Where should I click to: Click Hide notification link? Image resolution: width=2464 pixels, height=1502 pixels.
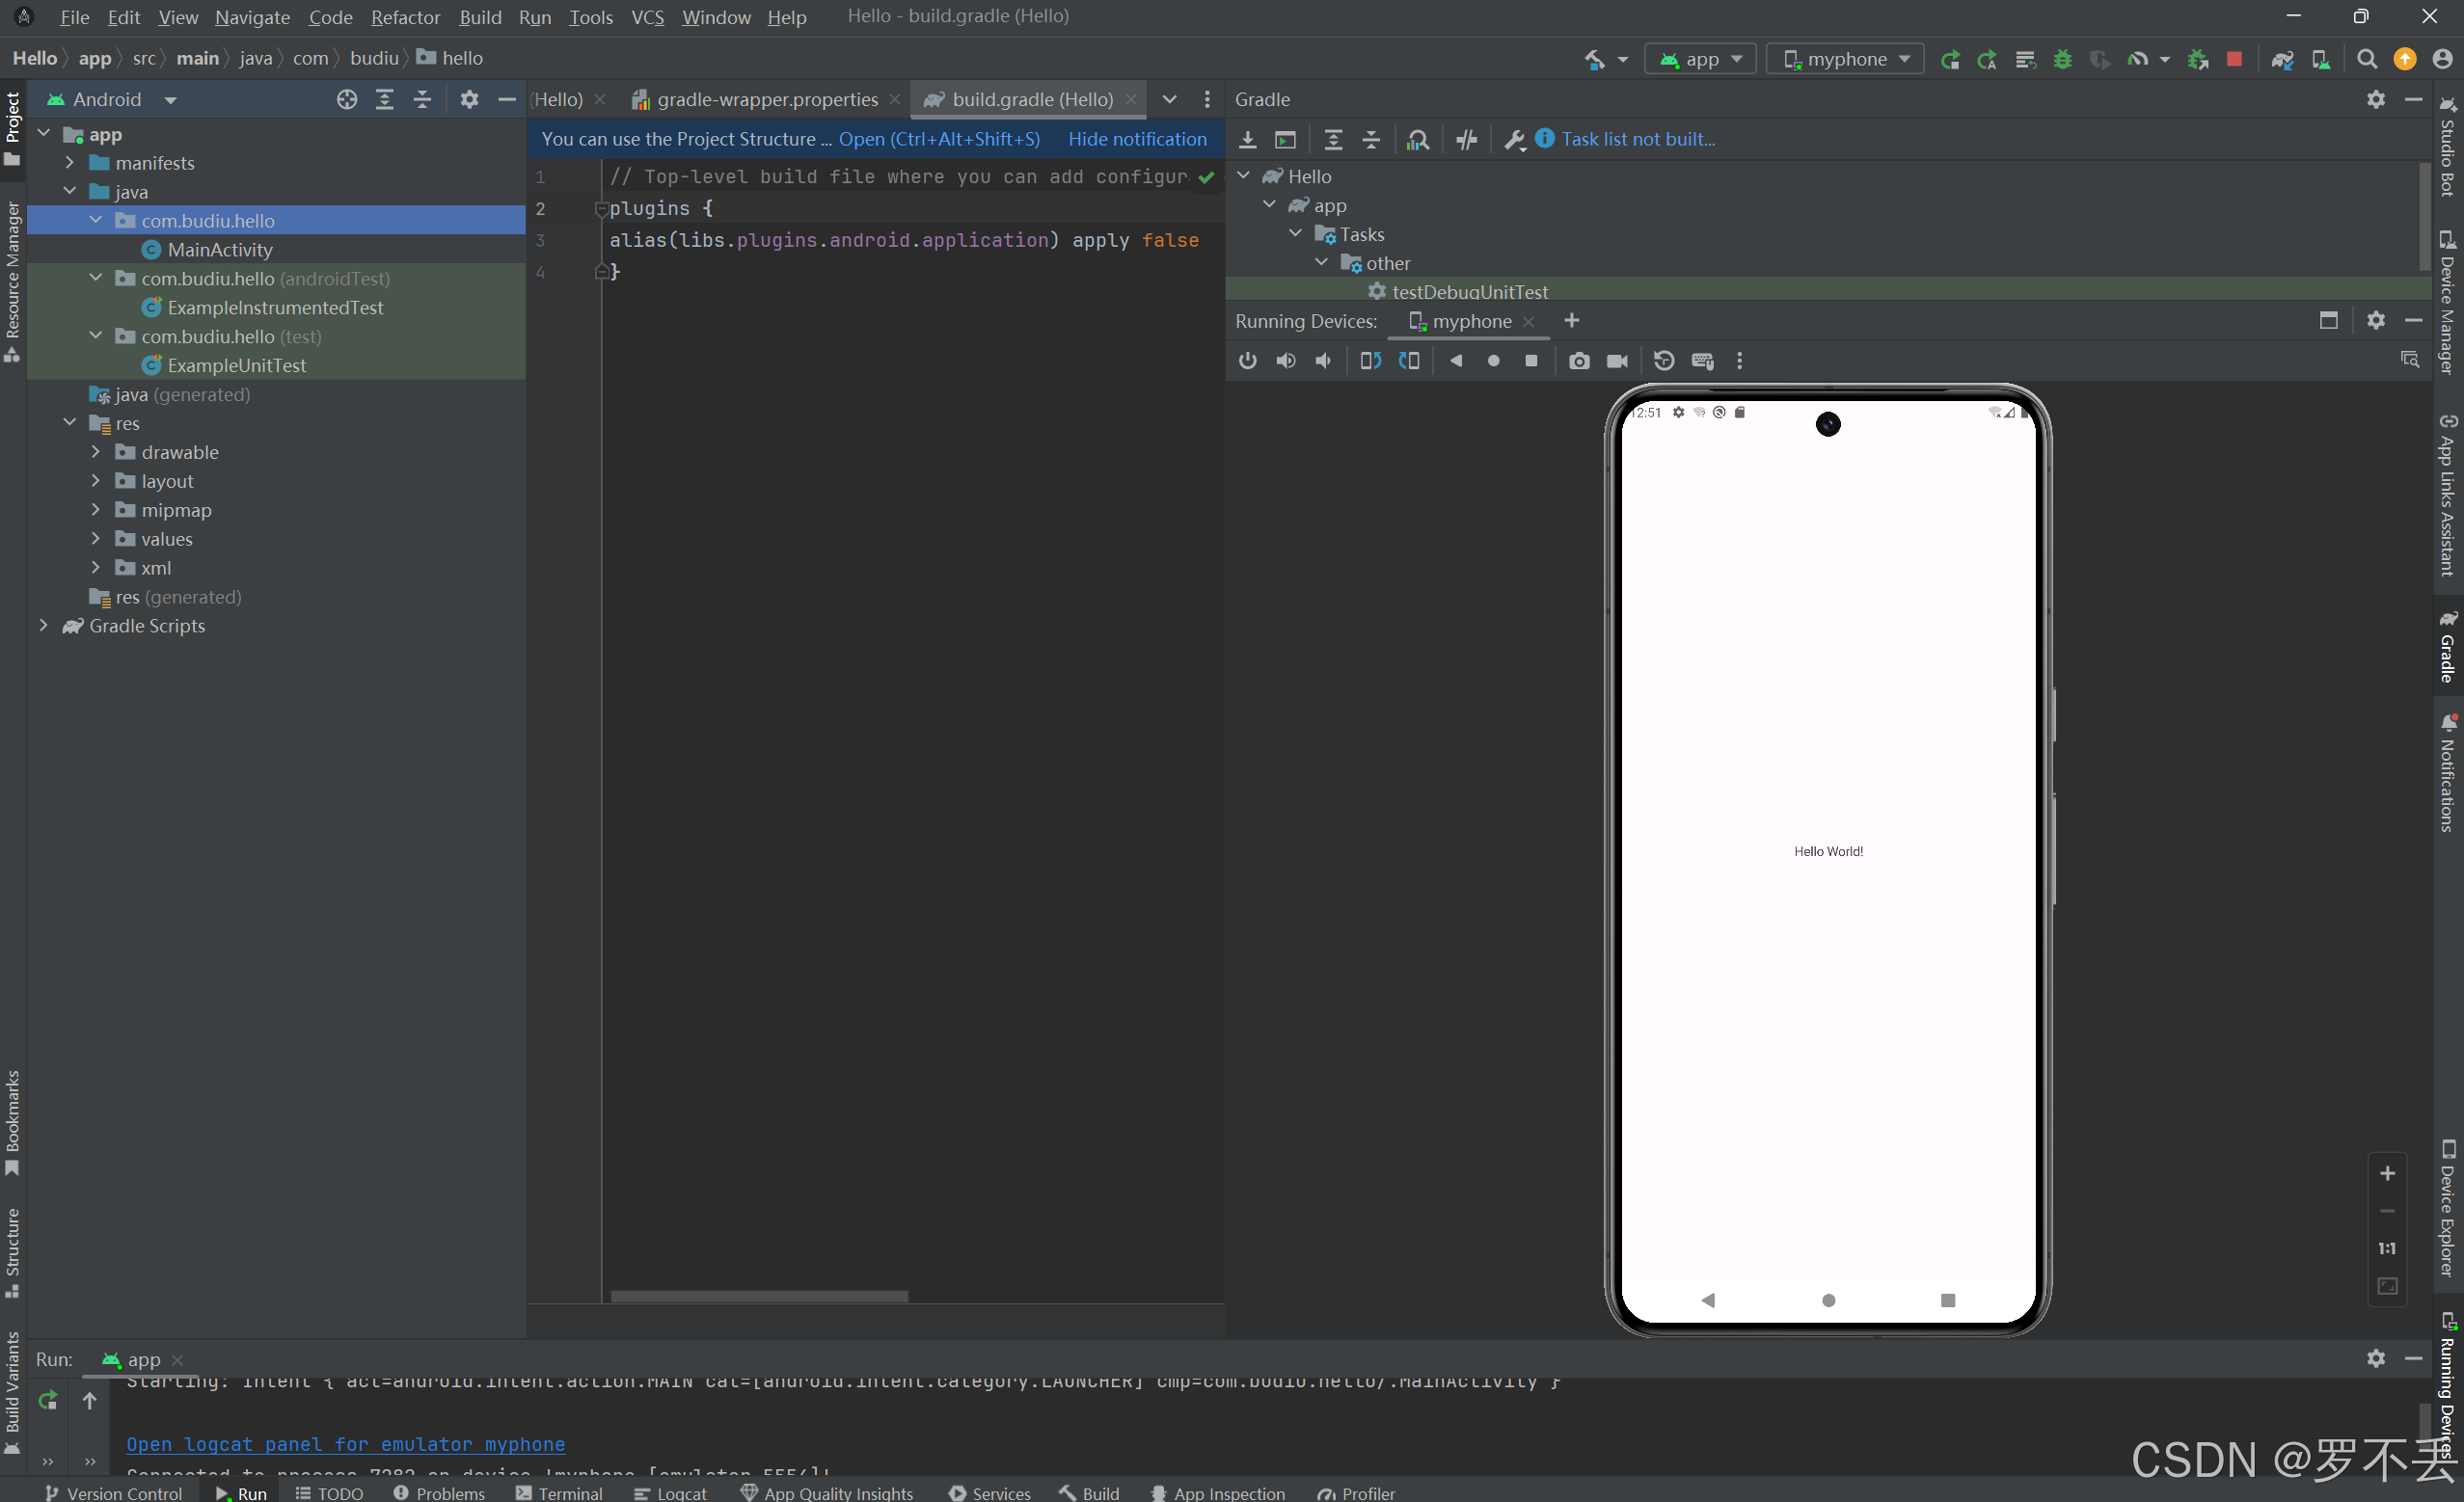point(1136,139)
